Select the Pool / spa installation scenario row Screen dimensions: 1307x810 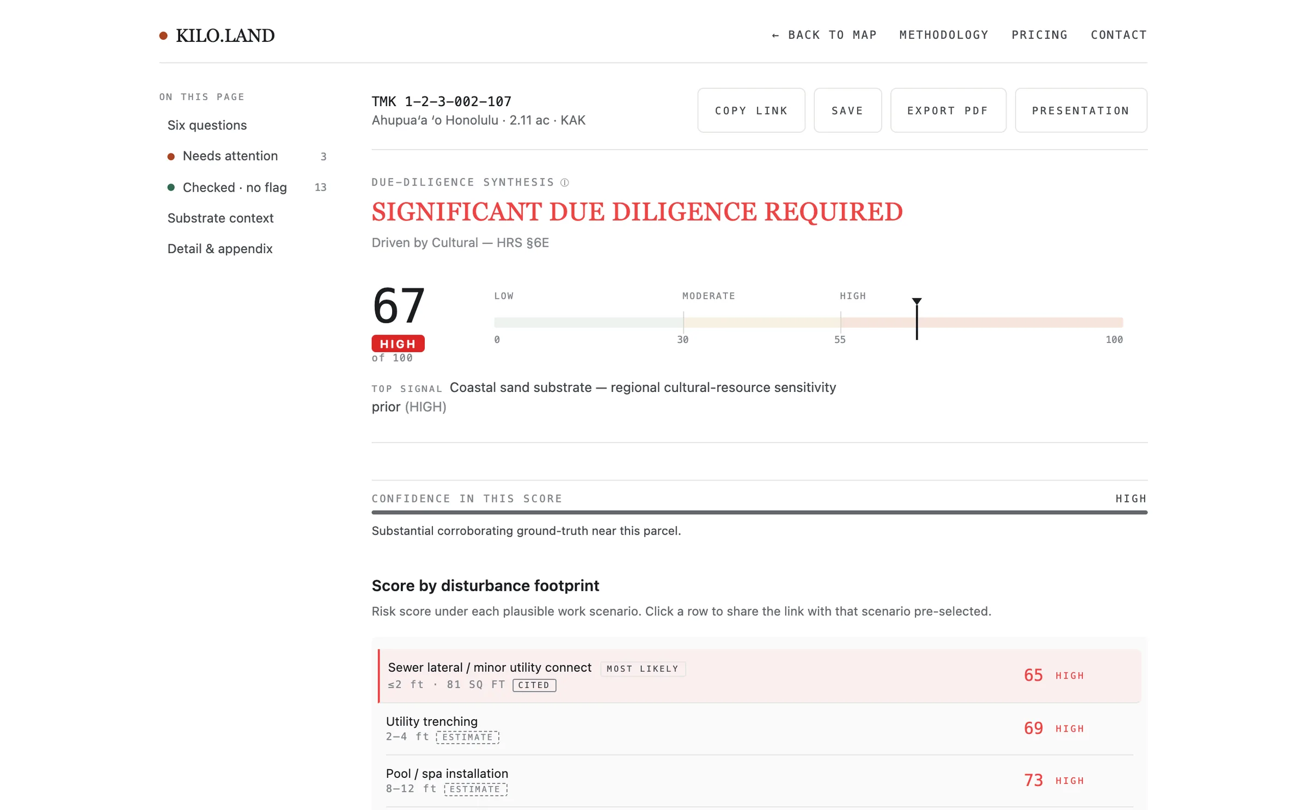(x=759, y=781)
